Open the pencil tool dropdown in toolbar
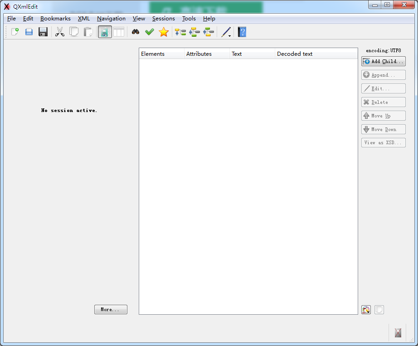 click(x=226, y=32)
